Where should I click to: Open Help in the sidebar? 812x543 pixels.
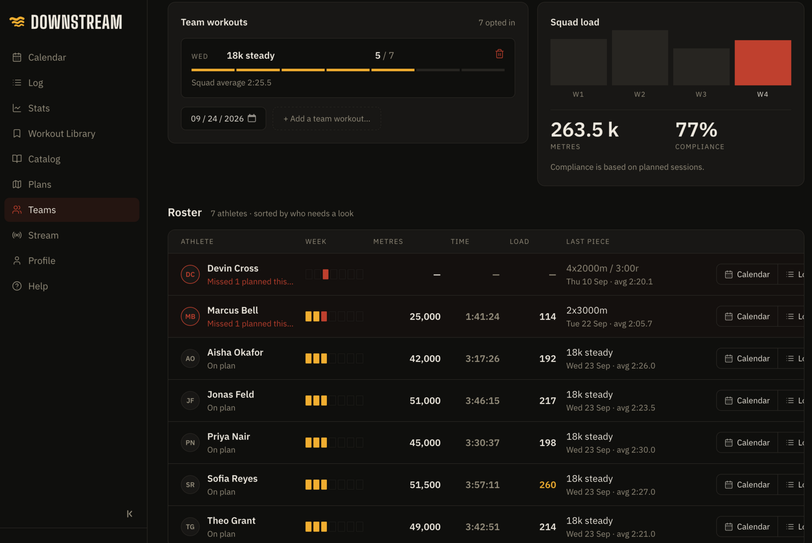(72, 286)
